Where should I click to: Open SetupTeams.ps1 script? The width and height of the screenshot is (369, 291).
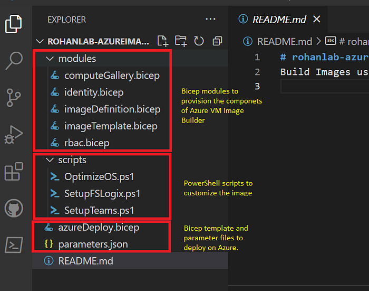coord(99,210)
